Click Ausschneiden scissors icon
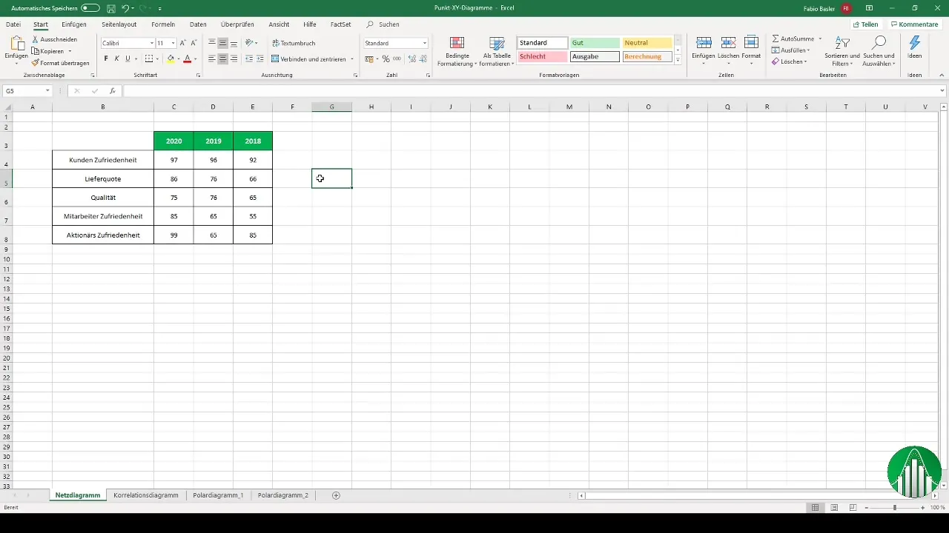Viewport: 949px width, 533px height. [36, 39]
